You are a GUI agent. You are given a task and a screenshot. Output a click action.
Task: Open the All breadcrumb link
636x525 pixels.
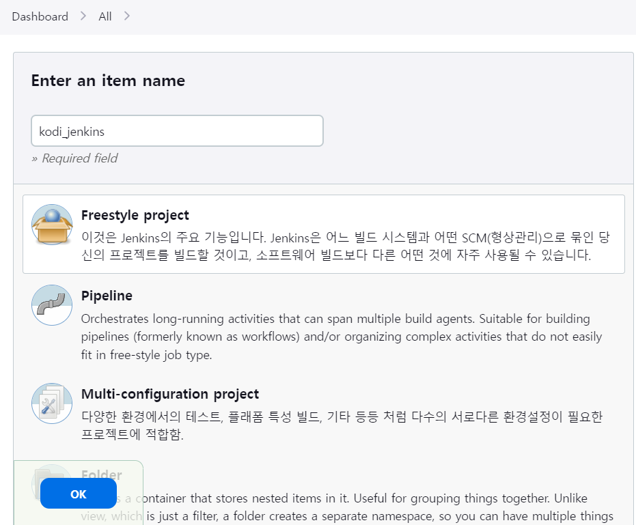[x=105, y=16]
